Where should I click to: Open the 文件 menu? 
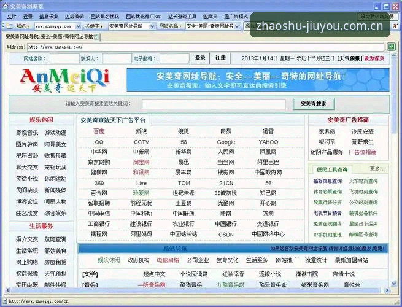[12, 17]
